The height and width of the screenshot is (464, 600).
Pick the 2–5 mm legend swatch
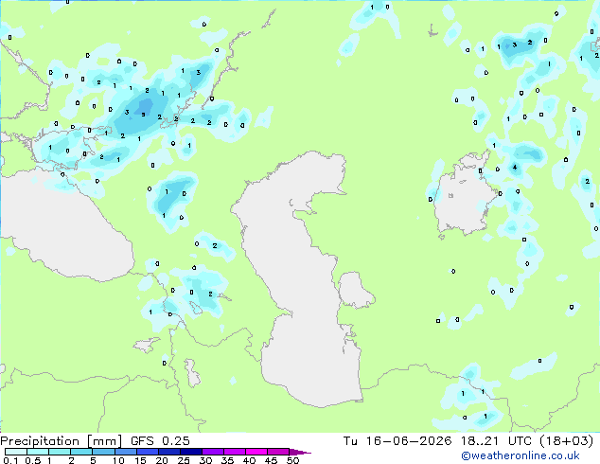pos(81,452)
